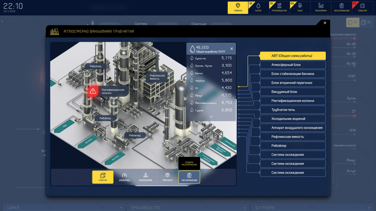The image size is (376, 211).
Task: Select Главное tab in the top navigation
Action: coord(238,7)
